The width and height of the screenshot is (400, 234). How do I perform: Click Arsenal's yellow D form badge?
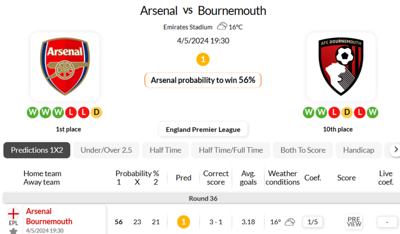pyautogui.click(x=96, y=112)
